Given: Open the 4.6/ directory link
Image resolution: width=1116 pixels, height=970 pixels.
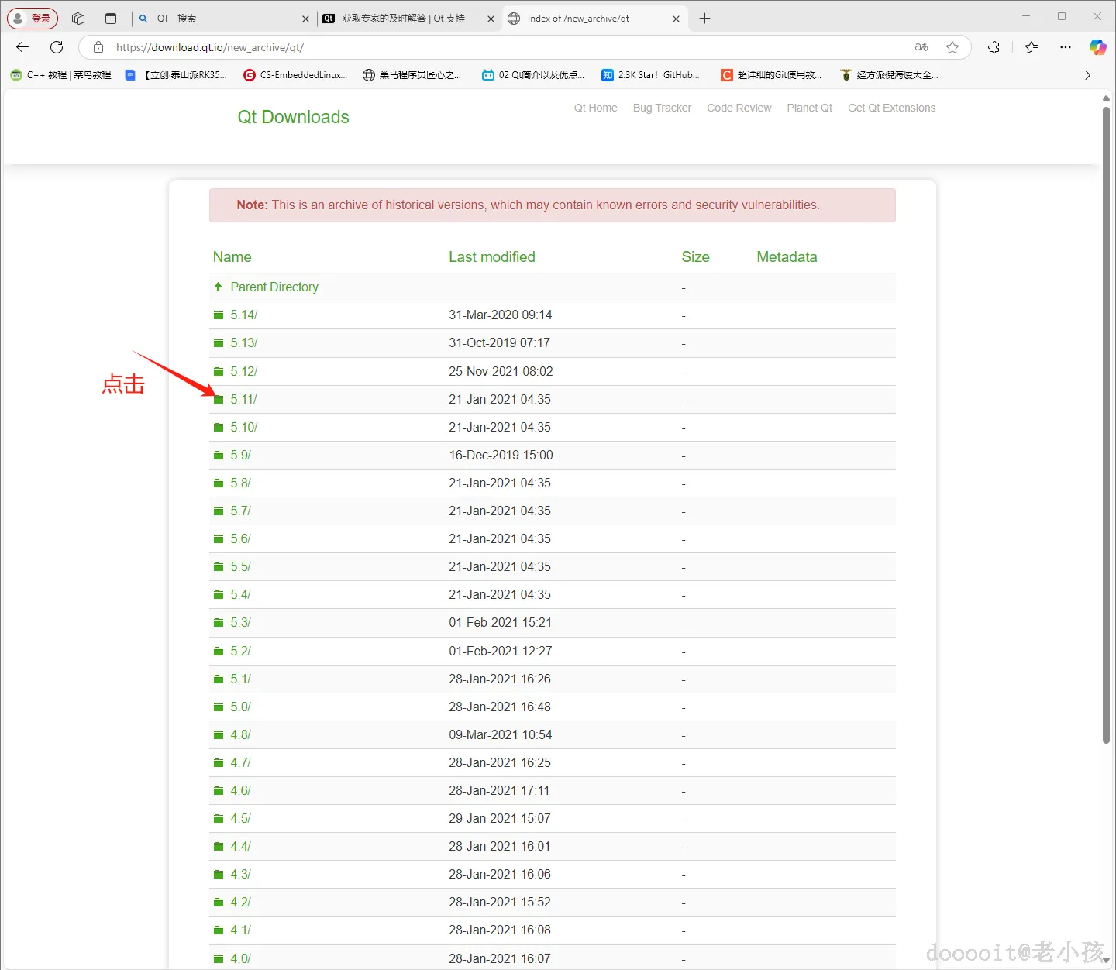Looking at the screenshot, I should (240, 790).
